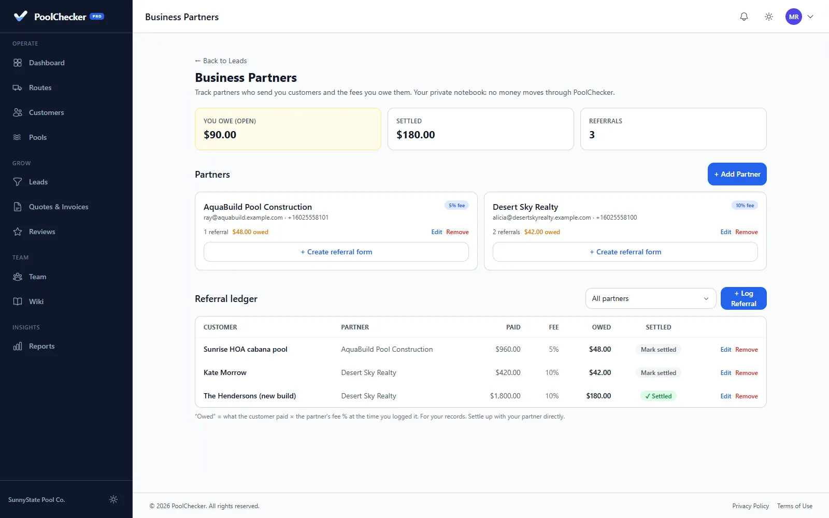Screen dimensions: 829x518
Task: Click the Leads funnel icon
Action: click(x=18, y=182)
